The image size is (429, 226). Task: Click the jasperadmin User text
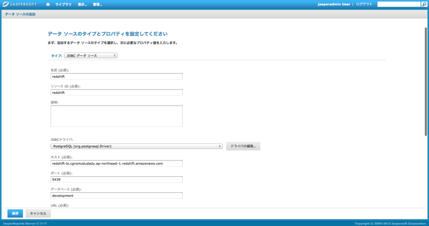334,4
